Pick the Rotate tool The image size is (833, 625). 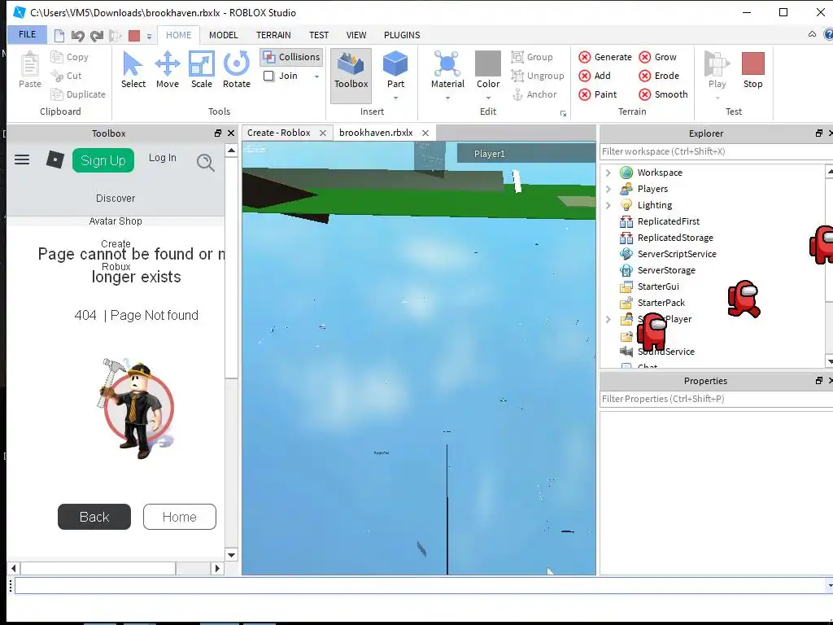[x=237, y=70]
